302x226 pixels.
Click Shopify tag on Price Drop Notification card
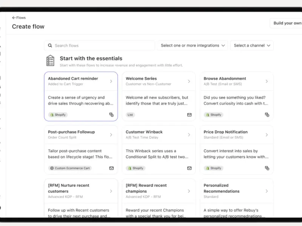[213, 168]
